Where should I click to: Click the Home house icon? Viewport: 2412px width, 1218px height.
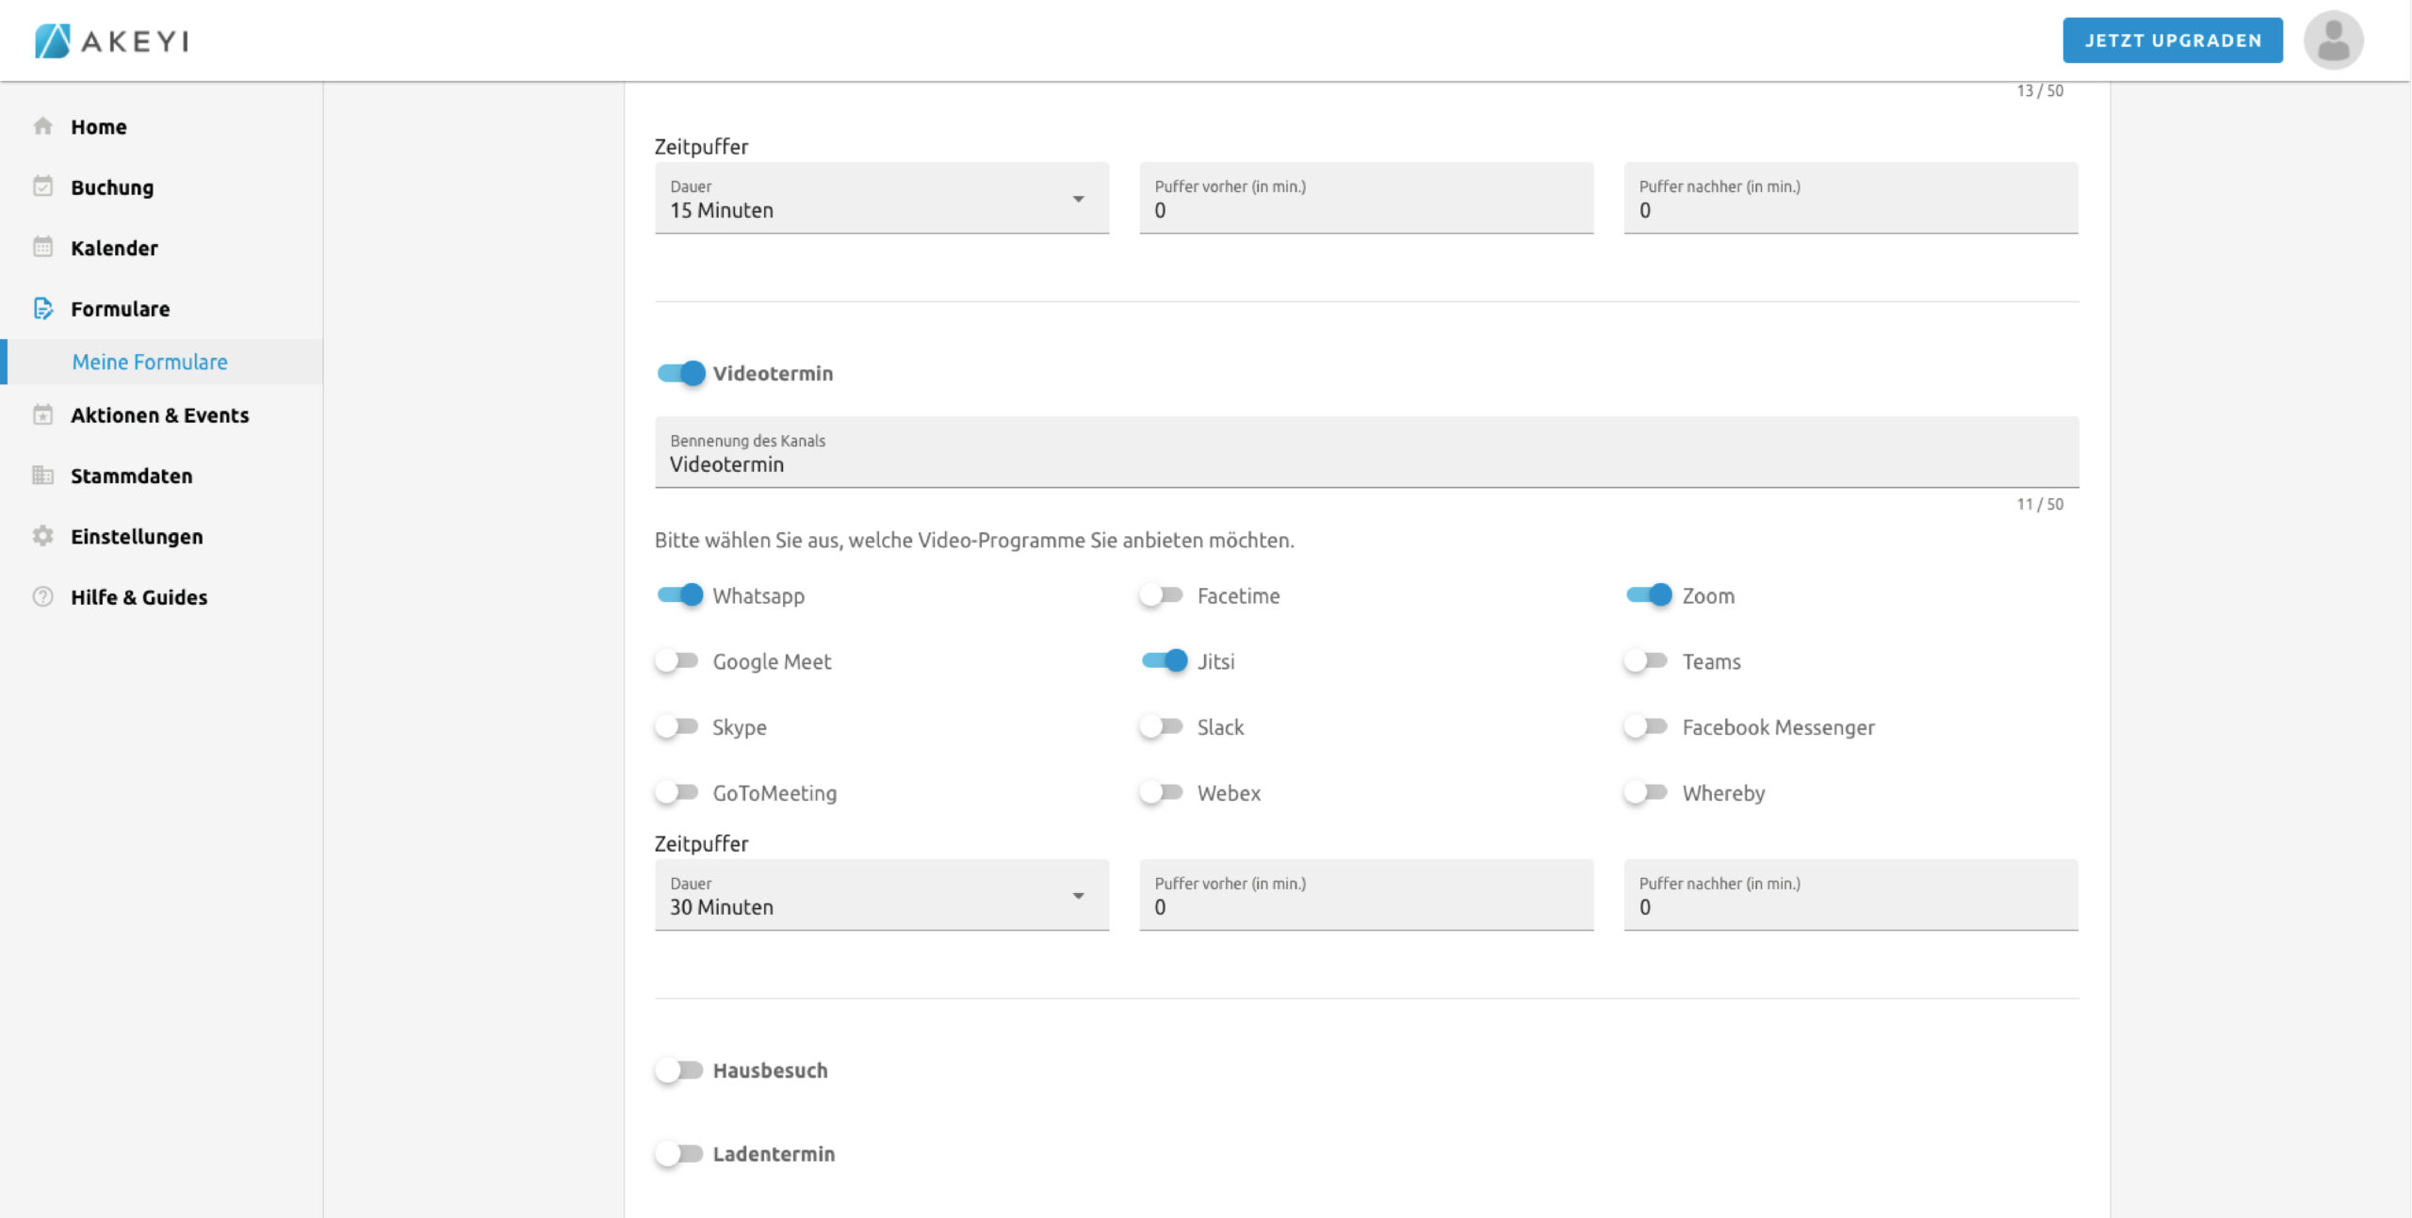click(42, 126)
